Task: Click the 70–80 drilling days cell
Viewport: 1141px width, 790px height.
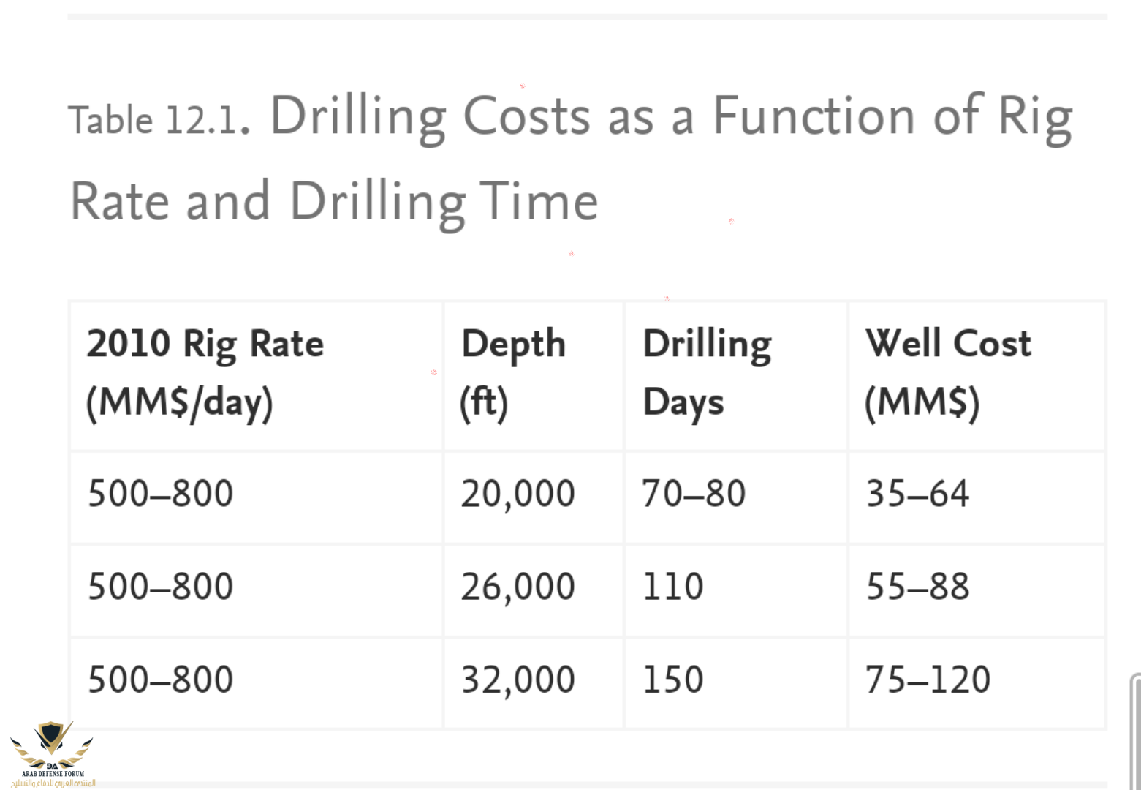Action: [693, 494]
